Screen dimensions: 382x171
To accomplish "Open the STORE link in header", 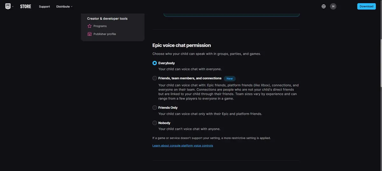I will (25, 6).
